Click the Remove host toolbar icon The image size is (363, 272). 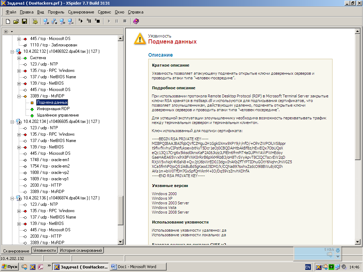pos(71,22)
